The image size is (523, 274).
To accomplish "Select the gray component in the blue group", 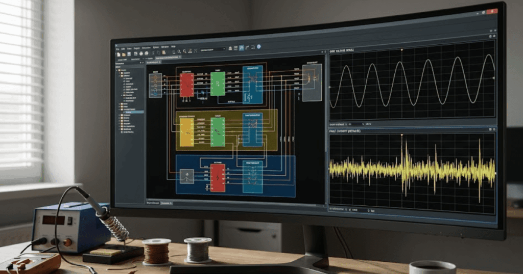I will pyautogui.click(x=187, y=176).
